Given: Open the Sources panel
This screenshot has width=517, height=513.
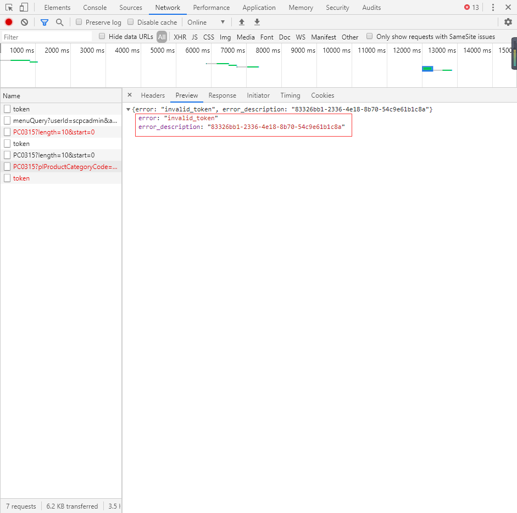Looking at the screenshot, I should 131,8.
